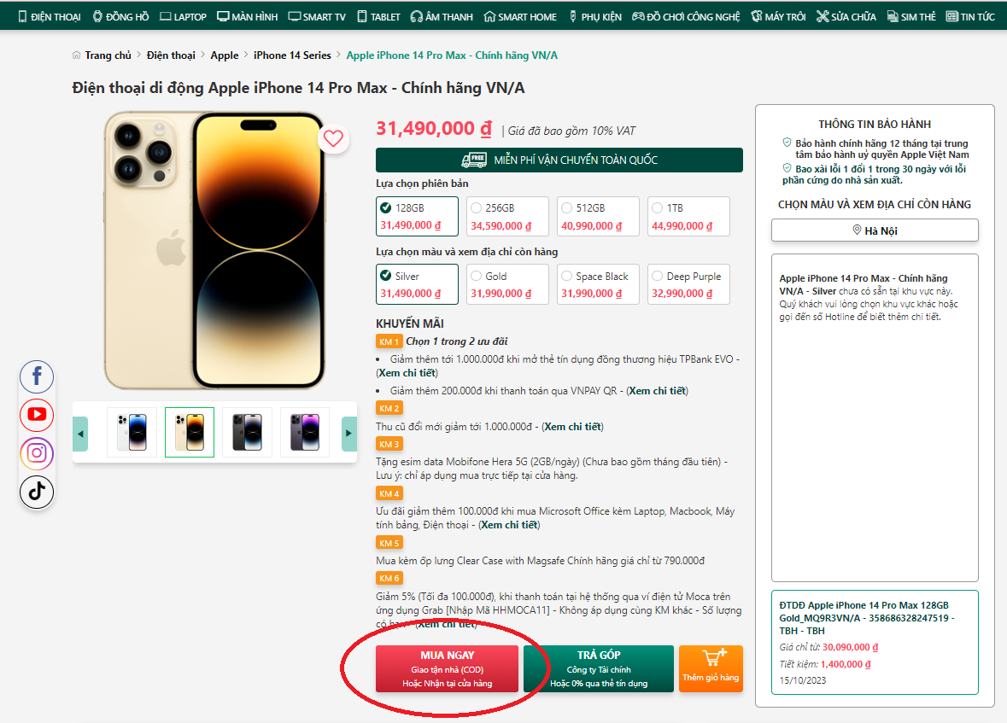Image resolution: width=1007 pixels, height=723 pixels.
Task: Open the TikTok social icon
Action: (37, 492)
